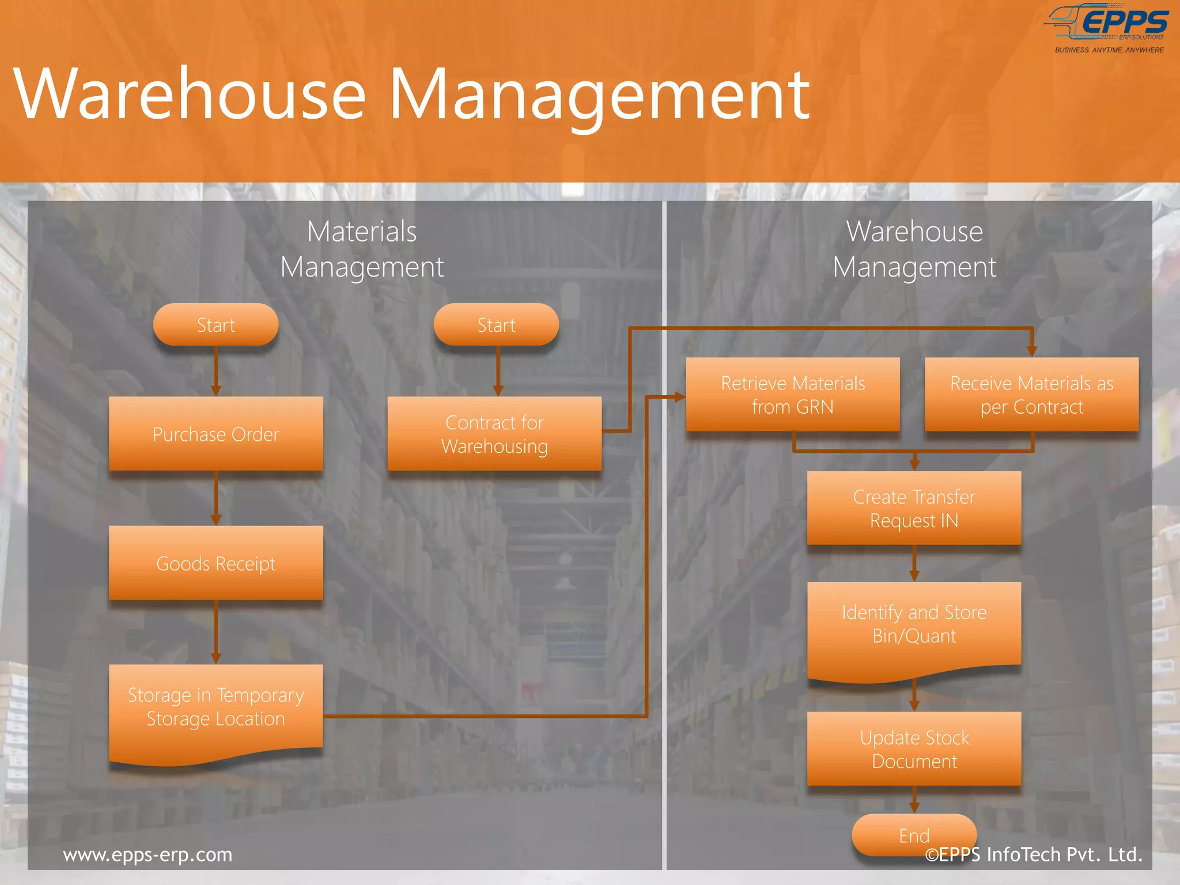Click Receive Materials as per Contract box
1180x885 pixels.
pos(1031,395)
